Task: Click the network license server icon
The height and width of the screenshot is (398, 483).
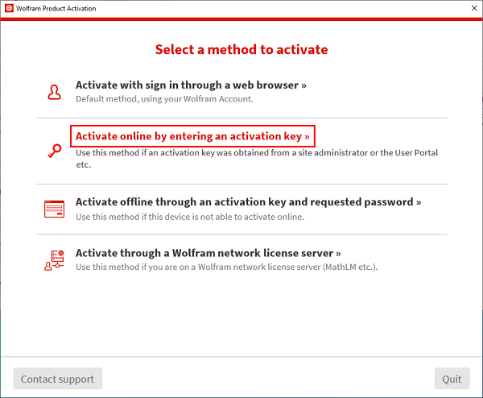Action: 54,260
